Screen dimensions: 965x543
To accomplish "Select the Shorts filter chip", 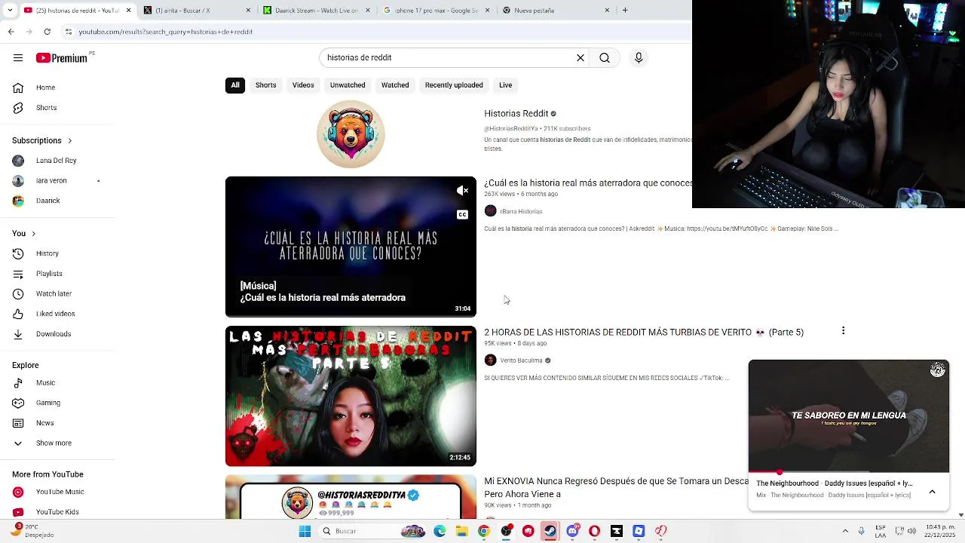I will [266, 85].
